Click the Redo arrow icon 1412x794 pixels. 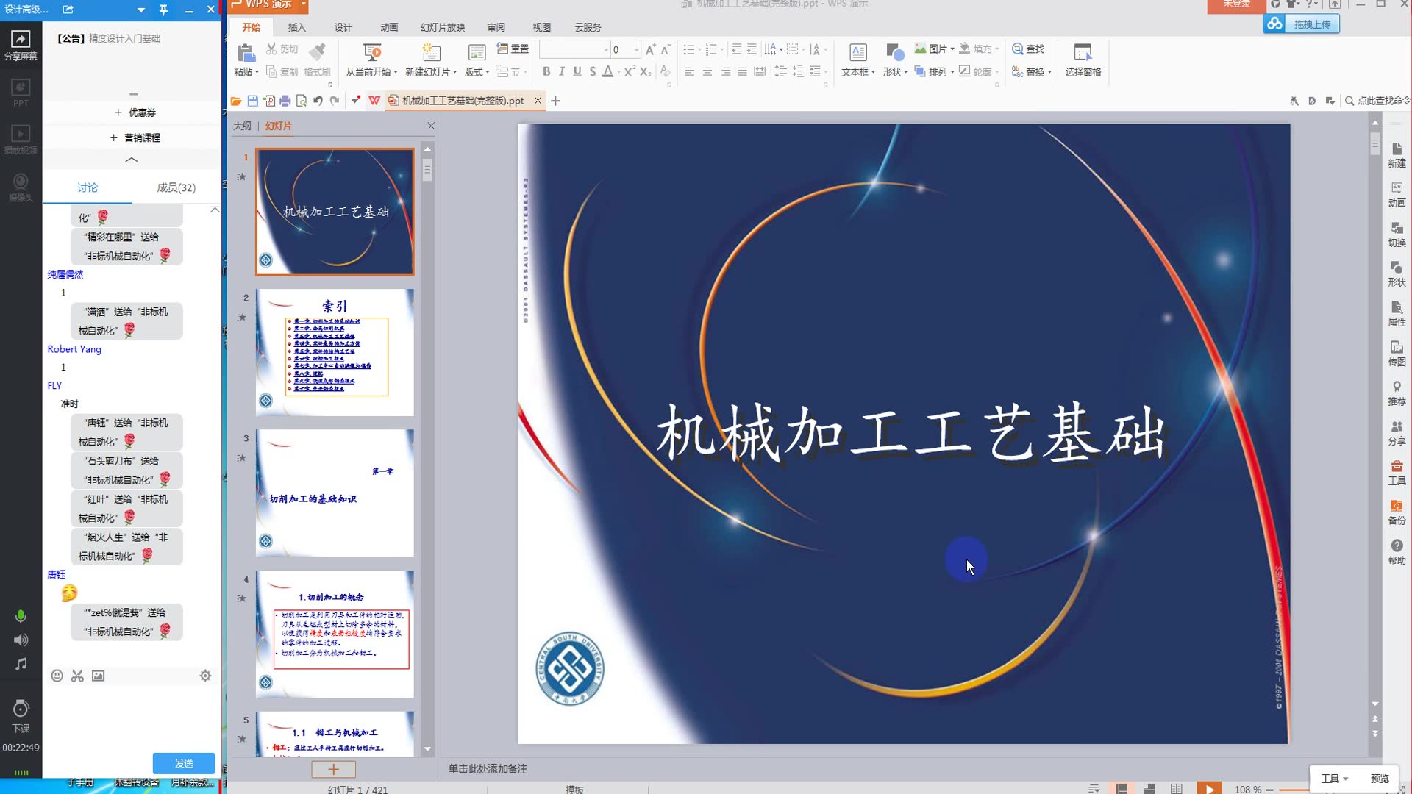pos(335,101)
